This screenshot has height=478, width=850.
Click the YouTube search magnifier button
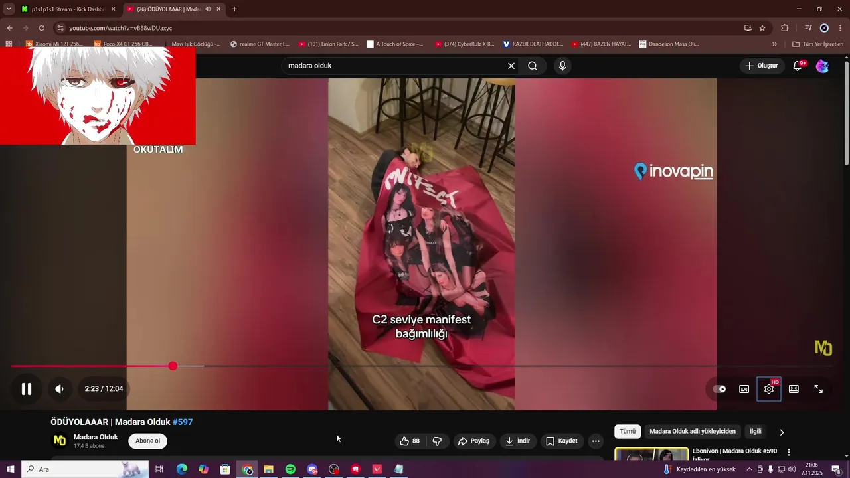pos(533,66)
